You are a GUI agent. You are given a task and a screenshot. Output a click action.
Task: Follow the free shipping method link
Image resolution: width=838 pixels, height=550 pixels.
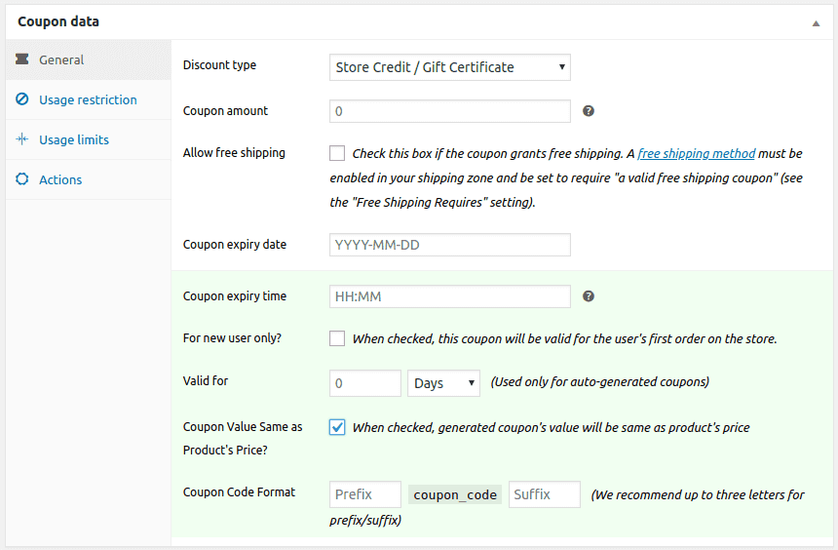tap(696, 153)
